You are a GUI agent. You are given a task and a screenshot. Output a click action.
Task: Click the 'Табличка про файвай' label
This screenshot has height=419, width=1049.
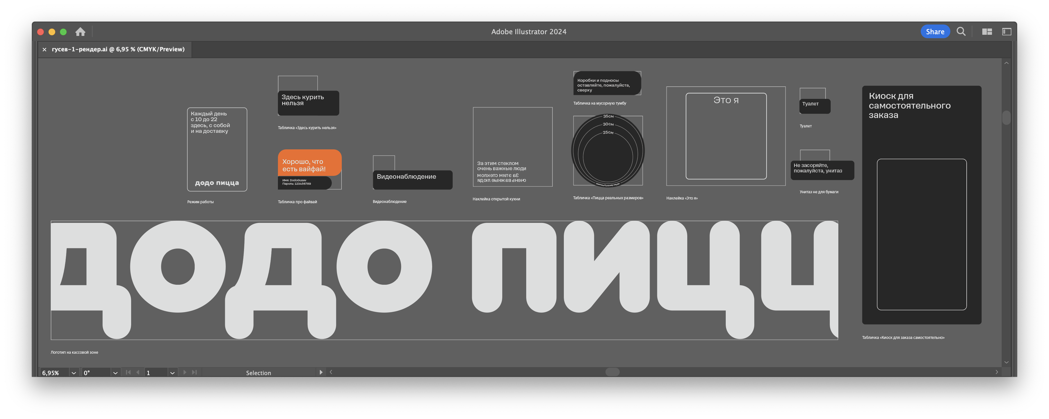[297, 202]
